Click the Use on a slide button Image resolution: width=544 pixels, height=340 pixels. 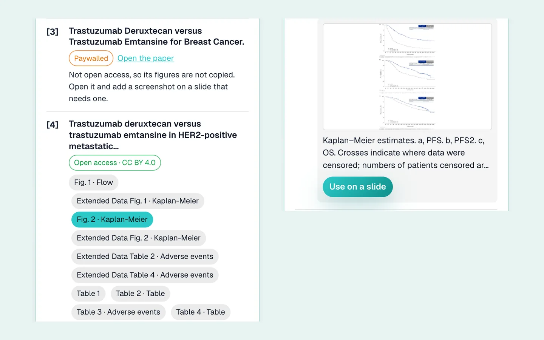(x=358, y=187)
